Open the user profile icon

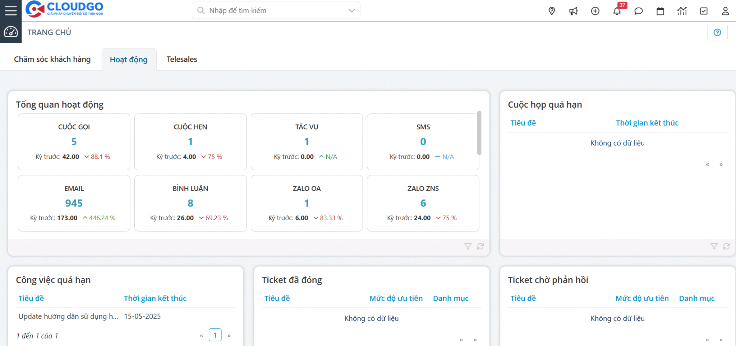click(x=725, y=11)
